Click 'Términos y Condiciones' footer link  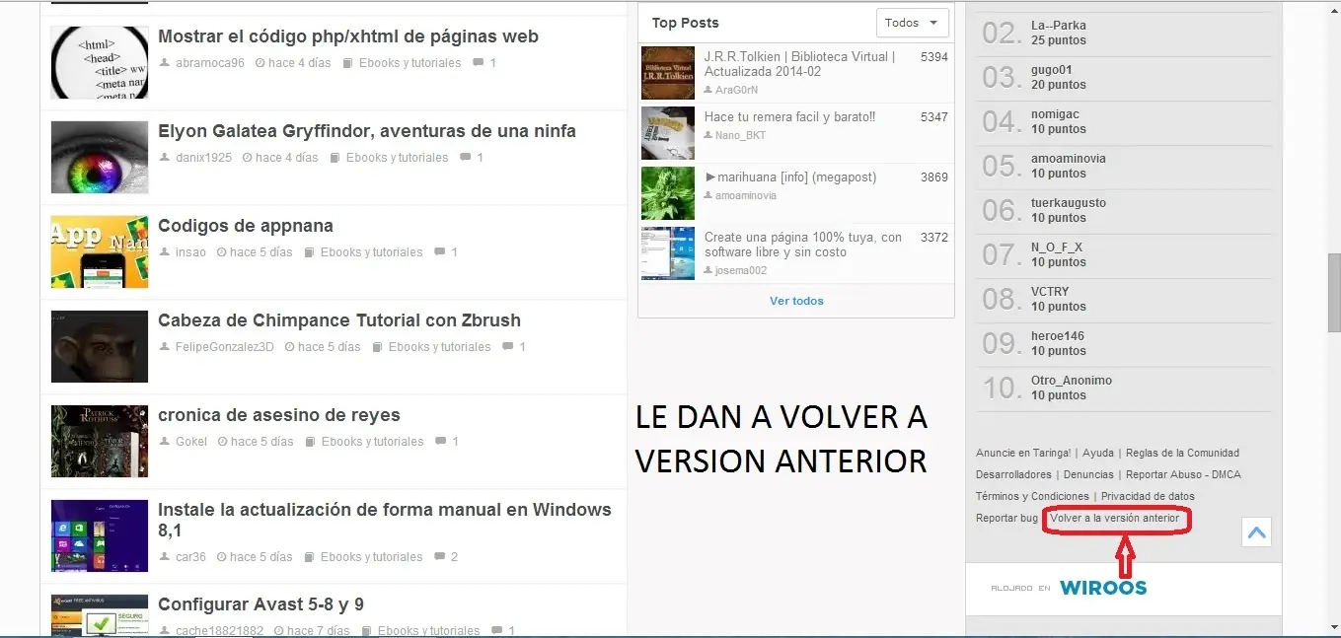1032,496
